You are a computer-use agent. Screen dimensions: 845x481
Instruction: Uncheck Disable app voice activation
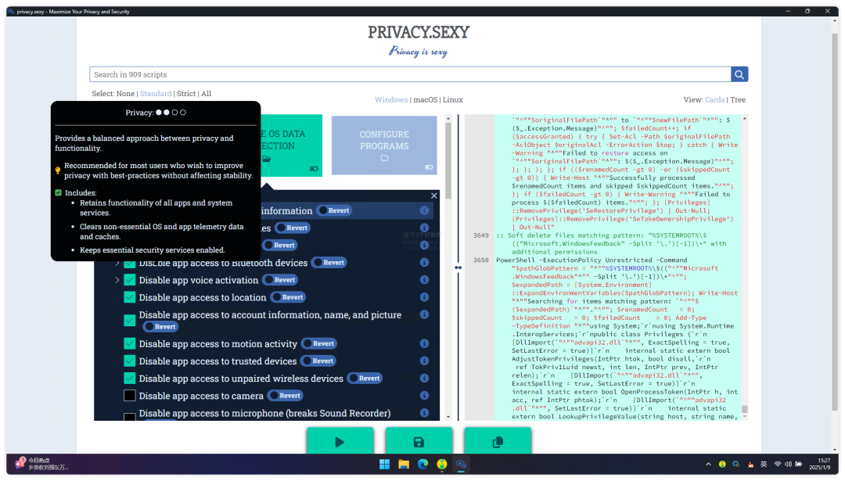[x=130, y=280]
